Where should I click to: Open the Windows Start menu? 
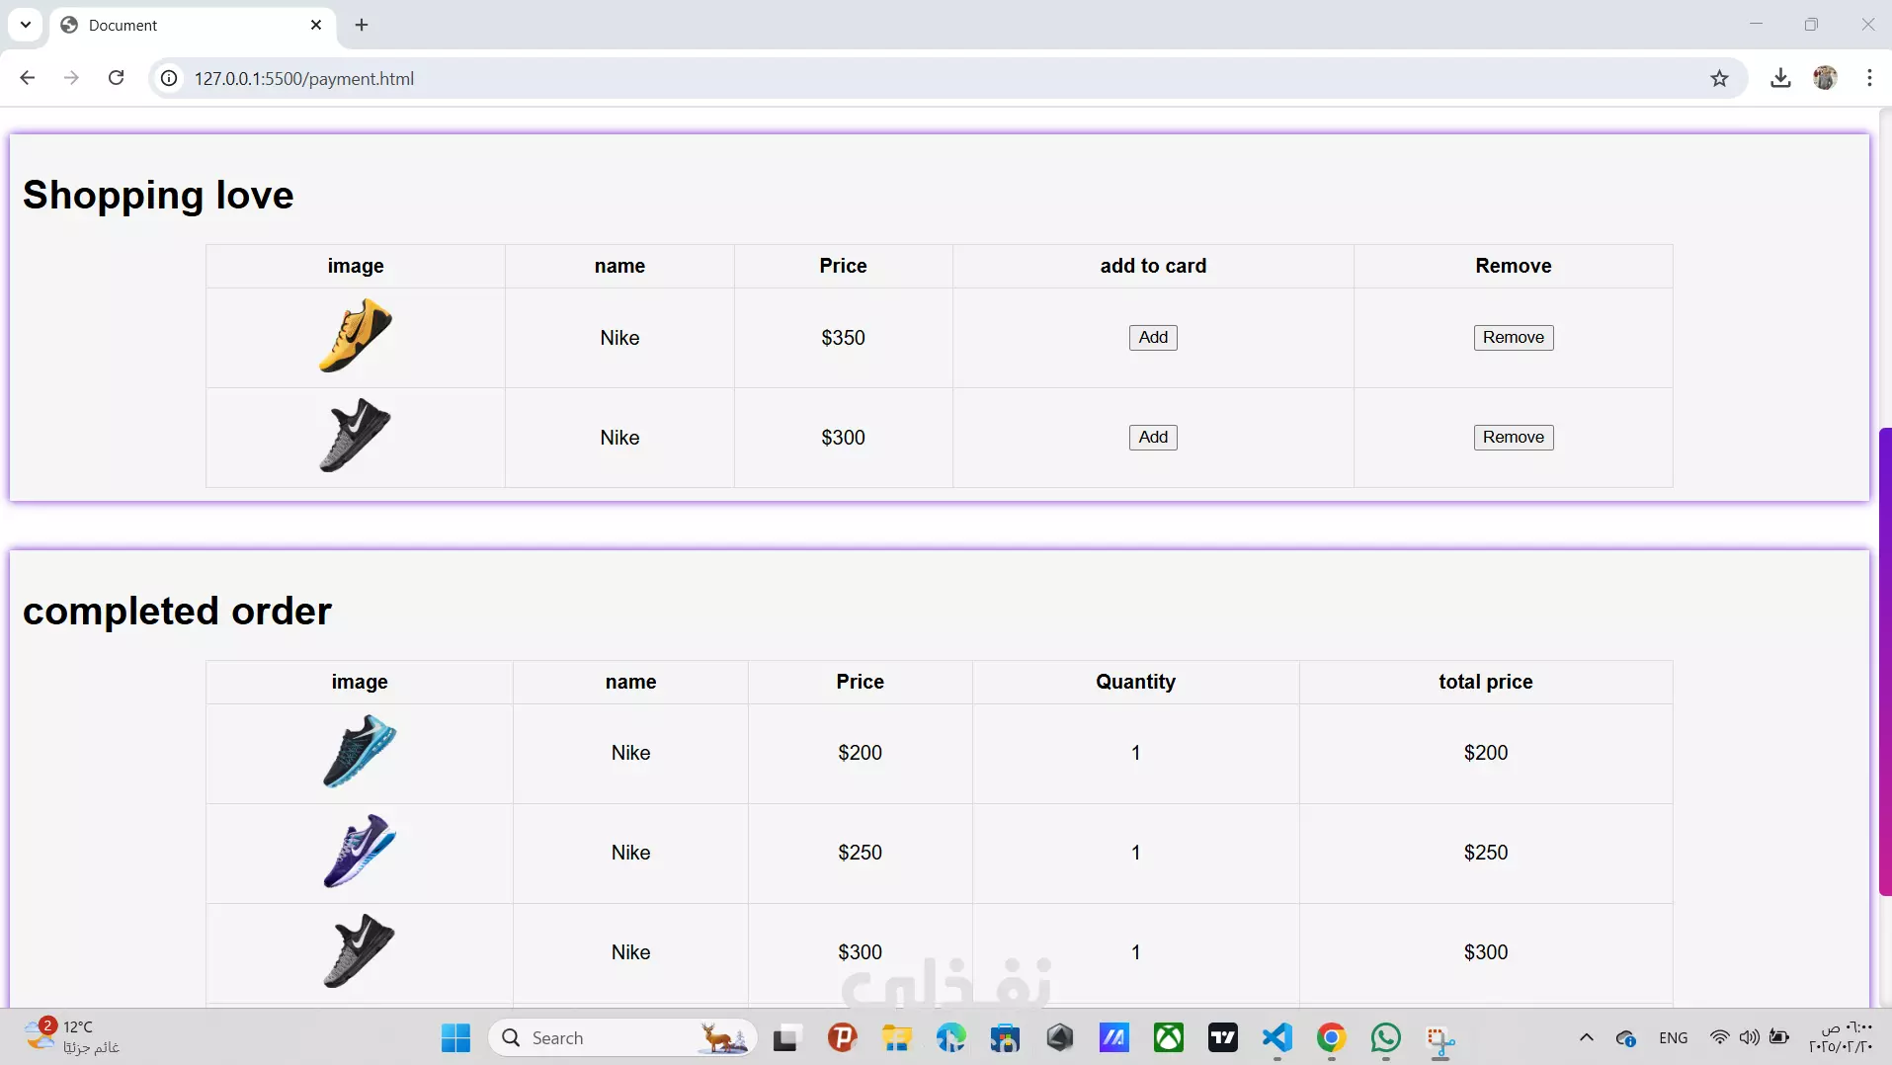click(455, 1037)
